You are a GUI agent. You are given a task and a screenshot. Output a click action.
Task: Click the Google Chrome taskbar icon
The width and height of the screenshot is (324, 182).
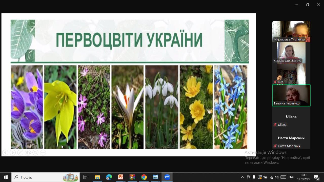[x=144, y=177]
